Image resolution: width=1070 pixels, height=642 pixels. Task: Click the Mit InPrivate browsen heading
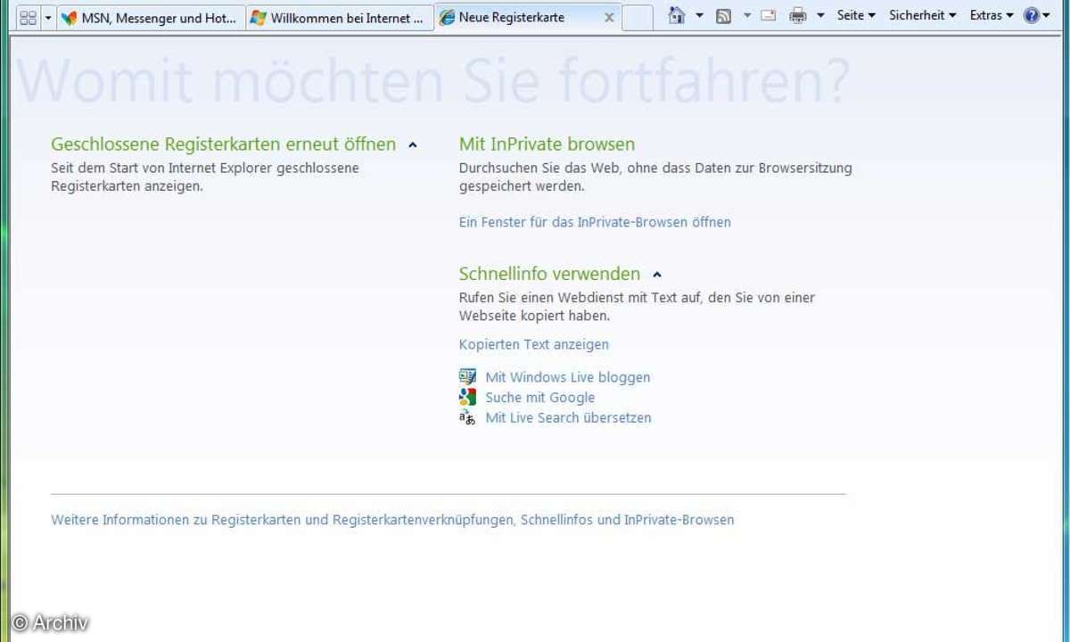coord(547,144)
